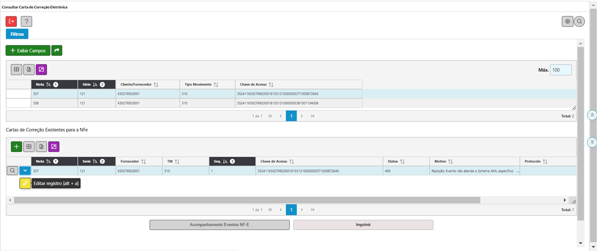The height and width of the screenshot is (251, 597).
Task: Click the Máx. records input field
Action: [560, 70]
